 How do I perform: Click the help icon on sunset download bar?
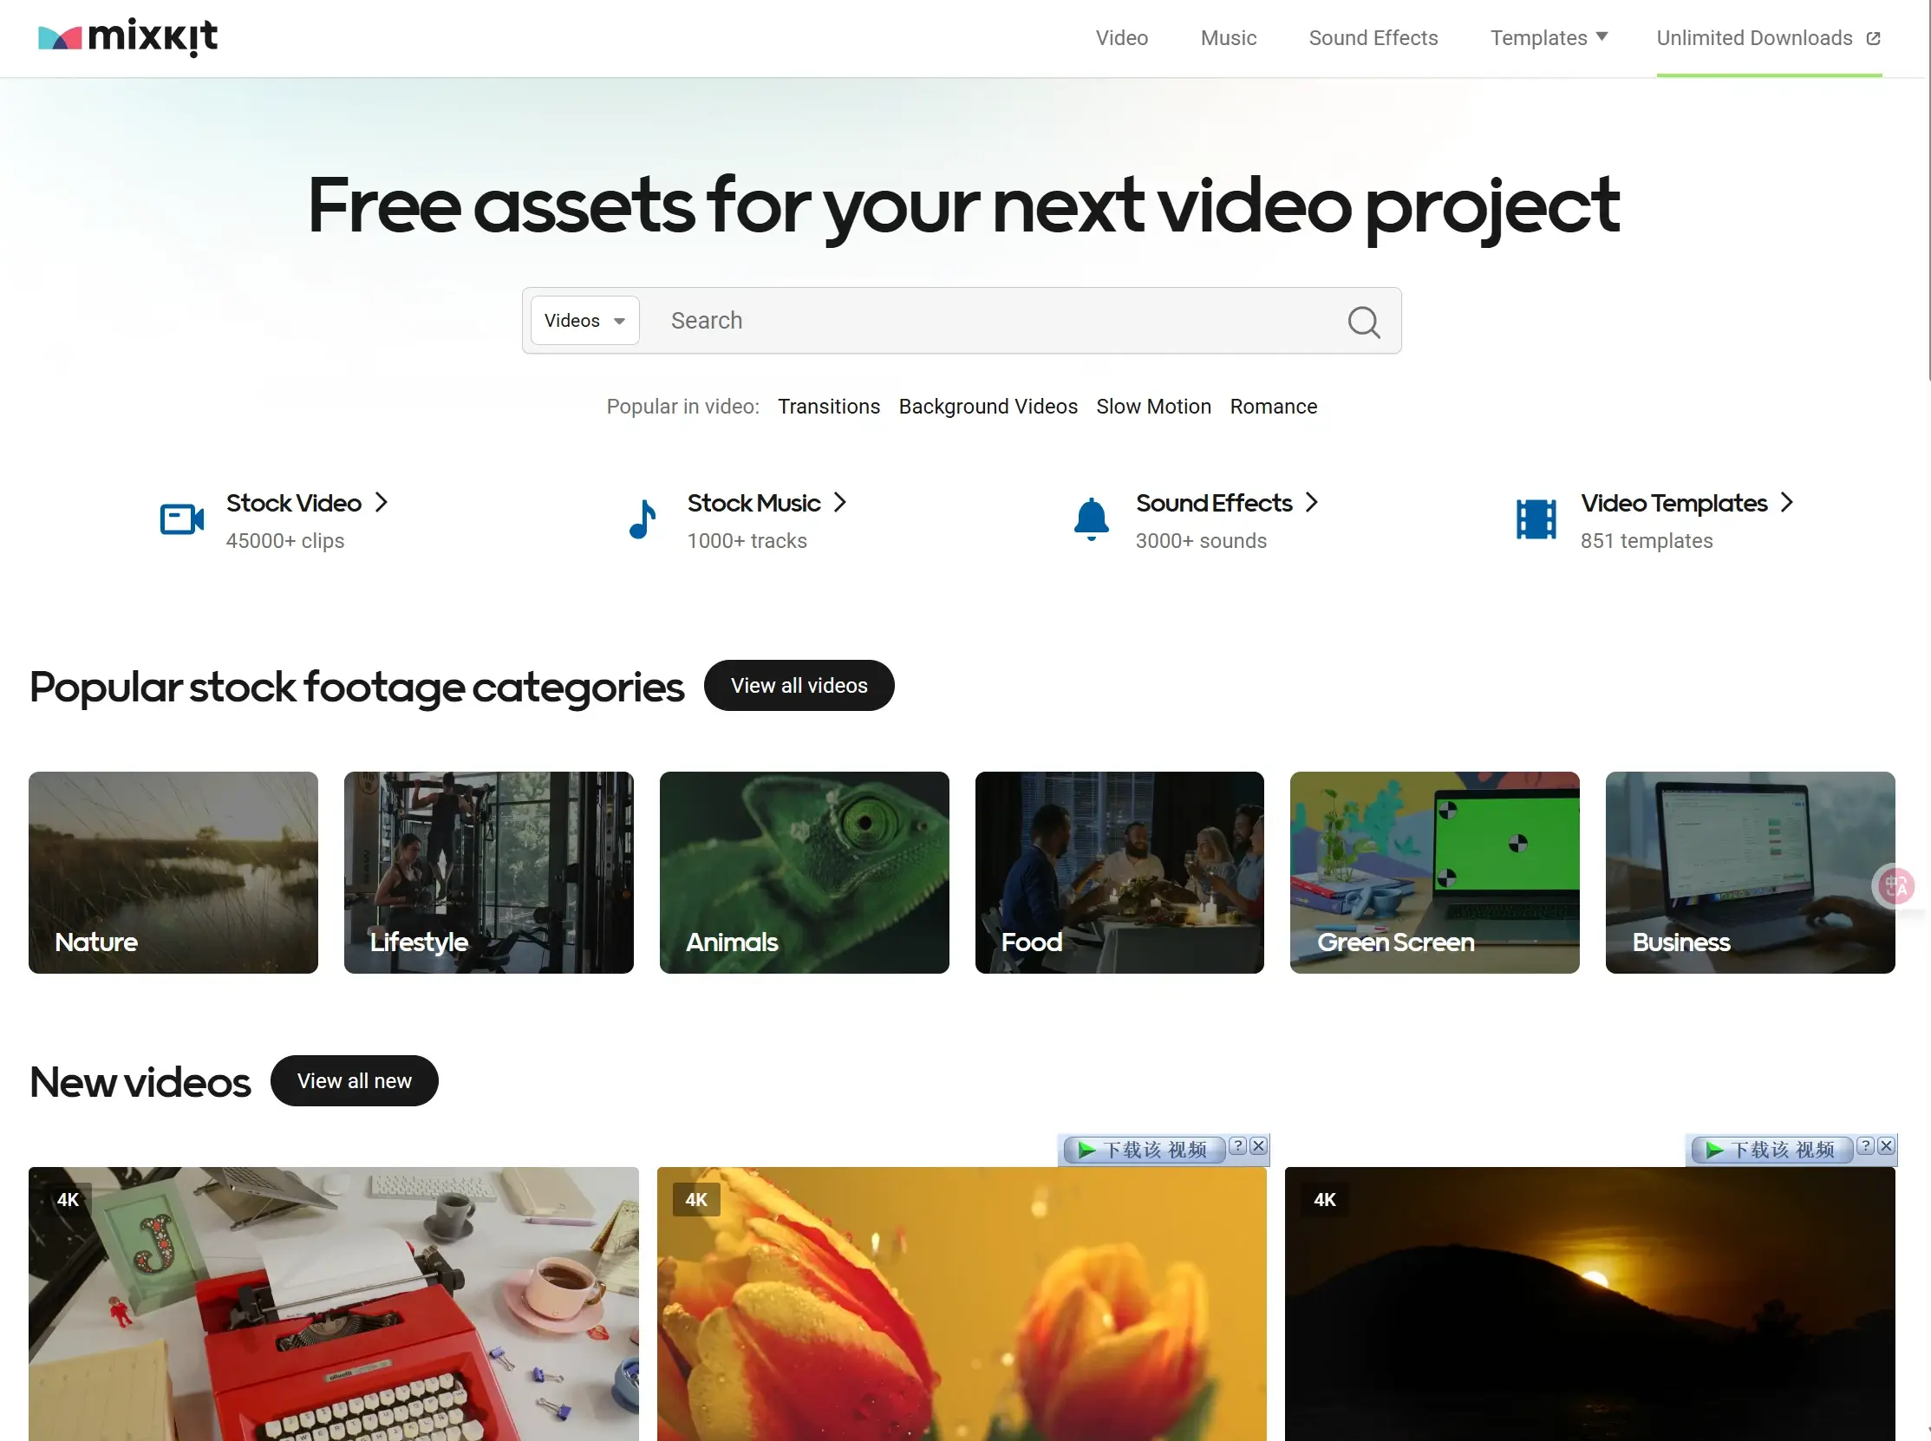(x=1865, y=1146)
